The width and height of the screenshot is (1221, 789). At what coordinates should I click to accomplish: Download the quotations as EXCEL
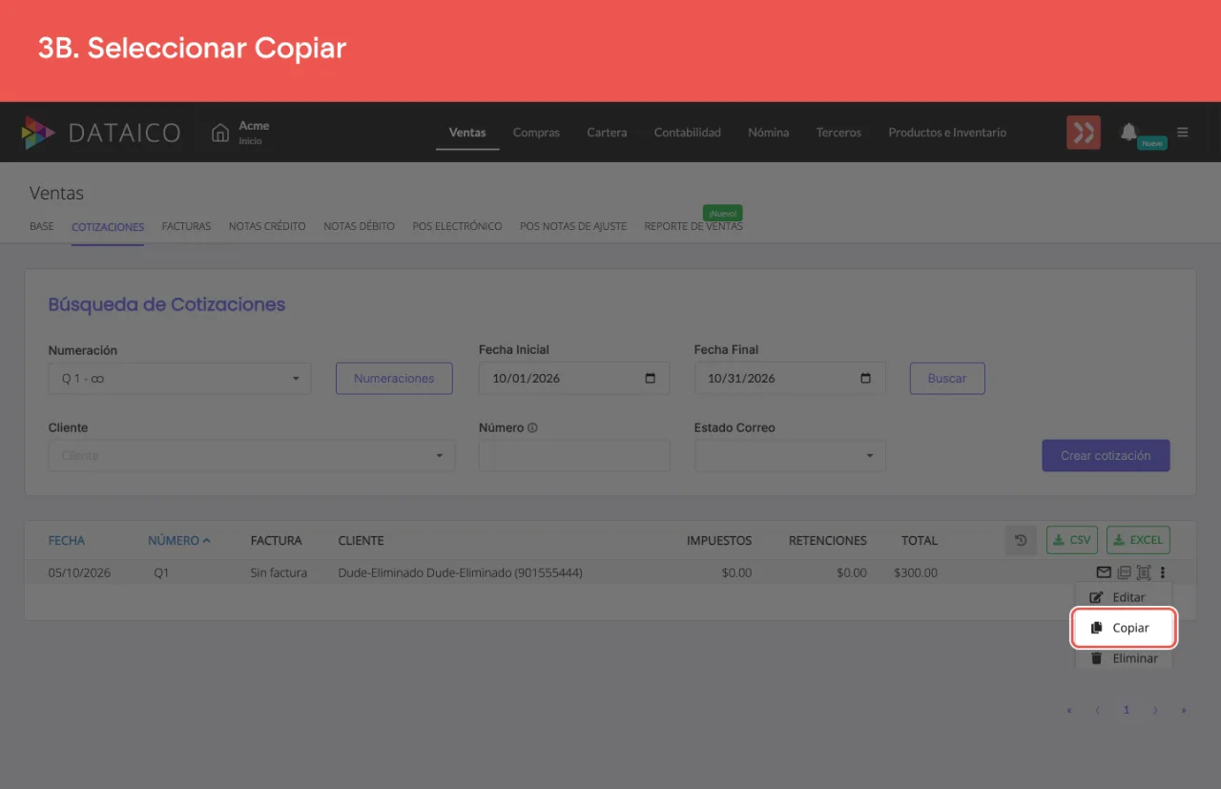click(x=1138, y=540)
